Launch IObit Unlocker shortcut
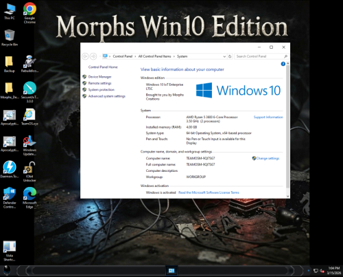 point(29,172)
